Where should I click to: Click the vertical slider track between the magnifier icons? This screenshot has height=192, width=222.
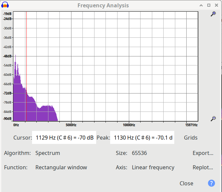213,67
